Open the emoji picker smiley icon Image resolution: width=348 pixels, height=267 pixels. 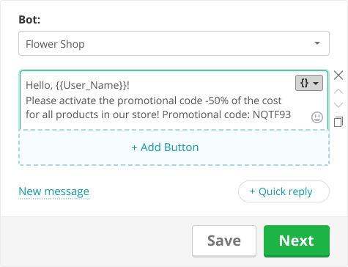pyautogui.click(x=317, y=117)
